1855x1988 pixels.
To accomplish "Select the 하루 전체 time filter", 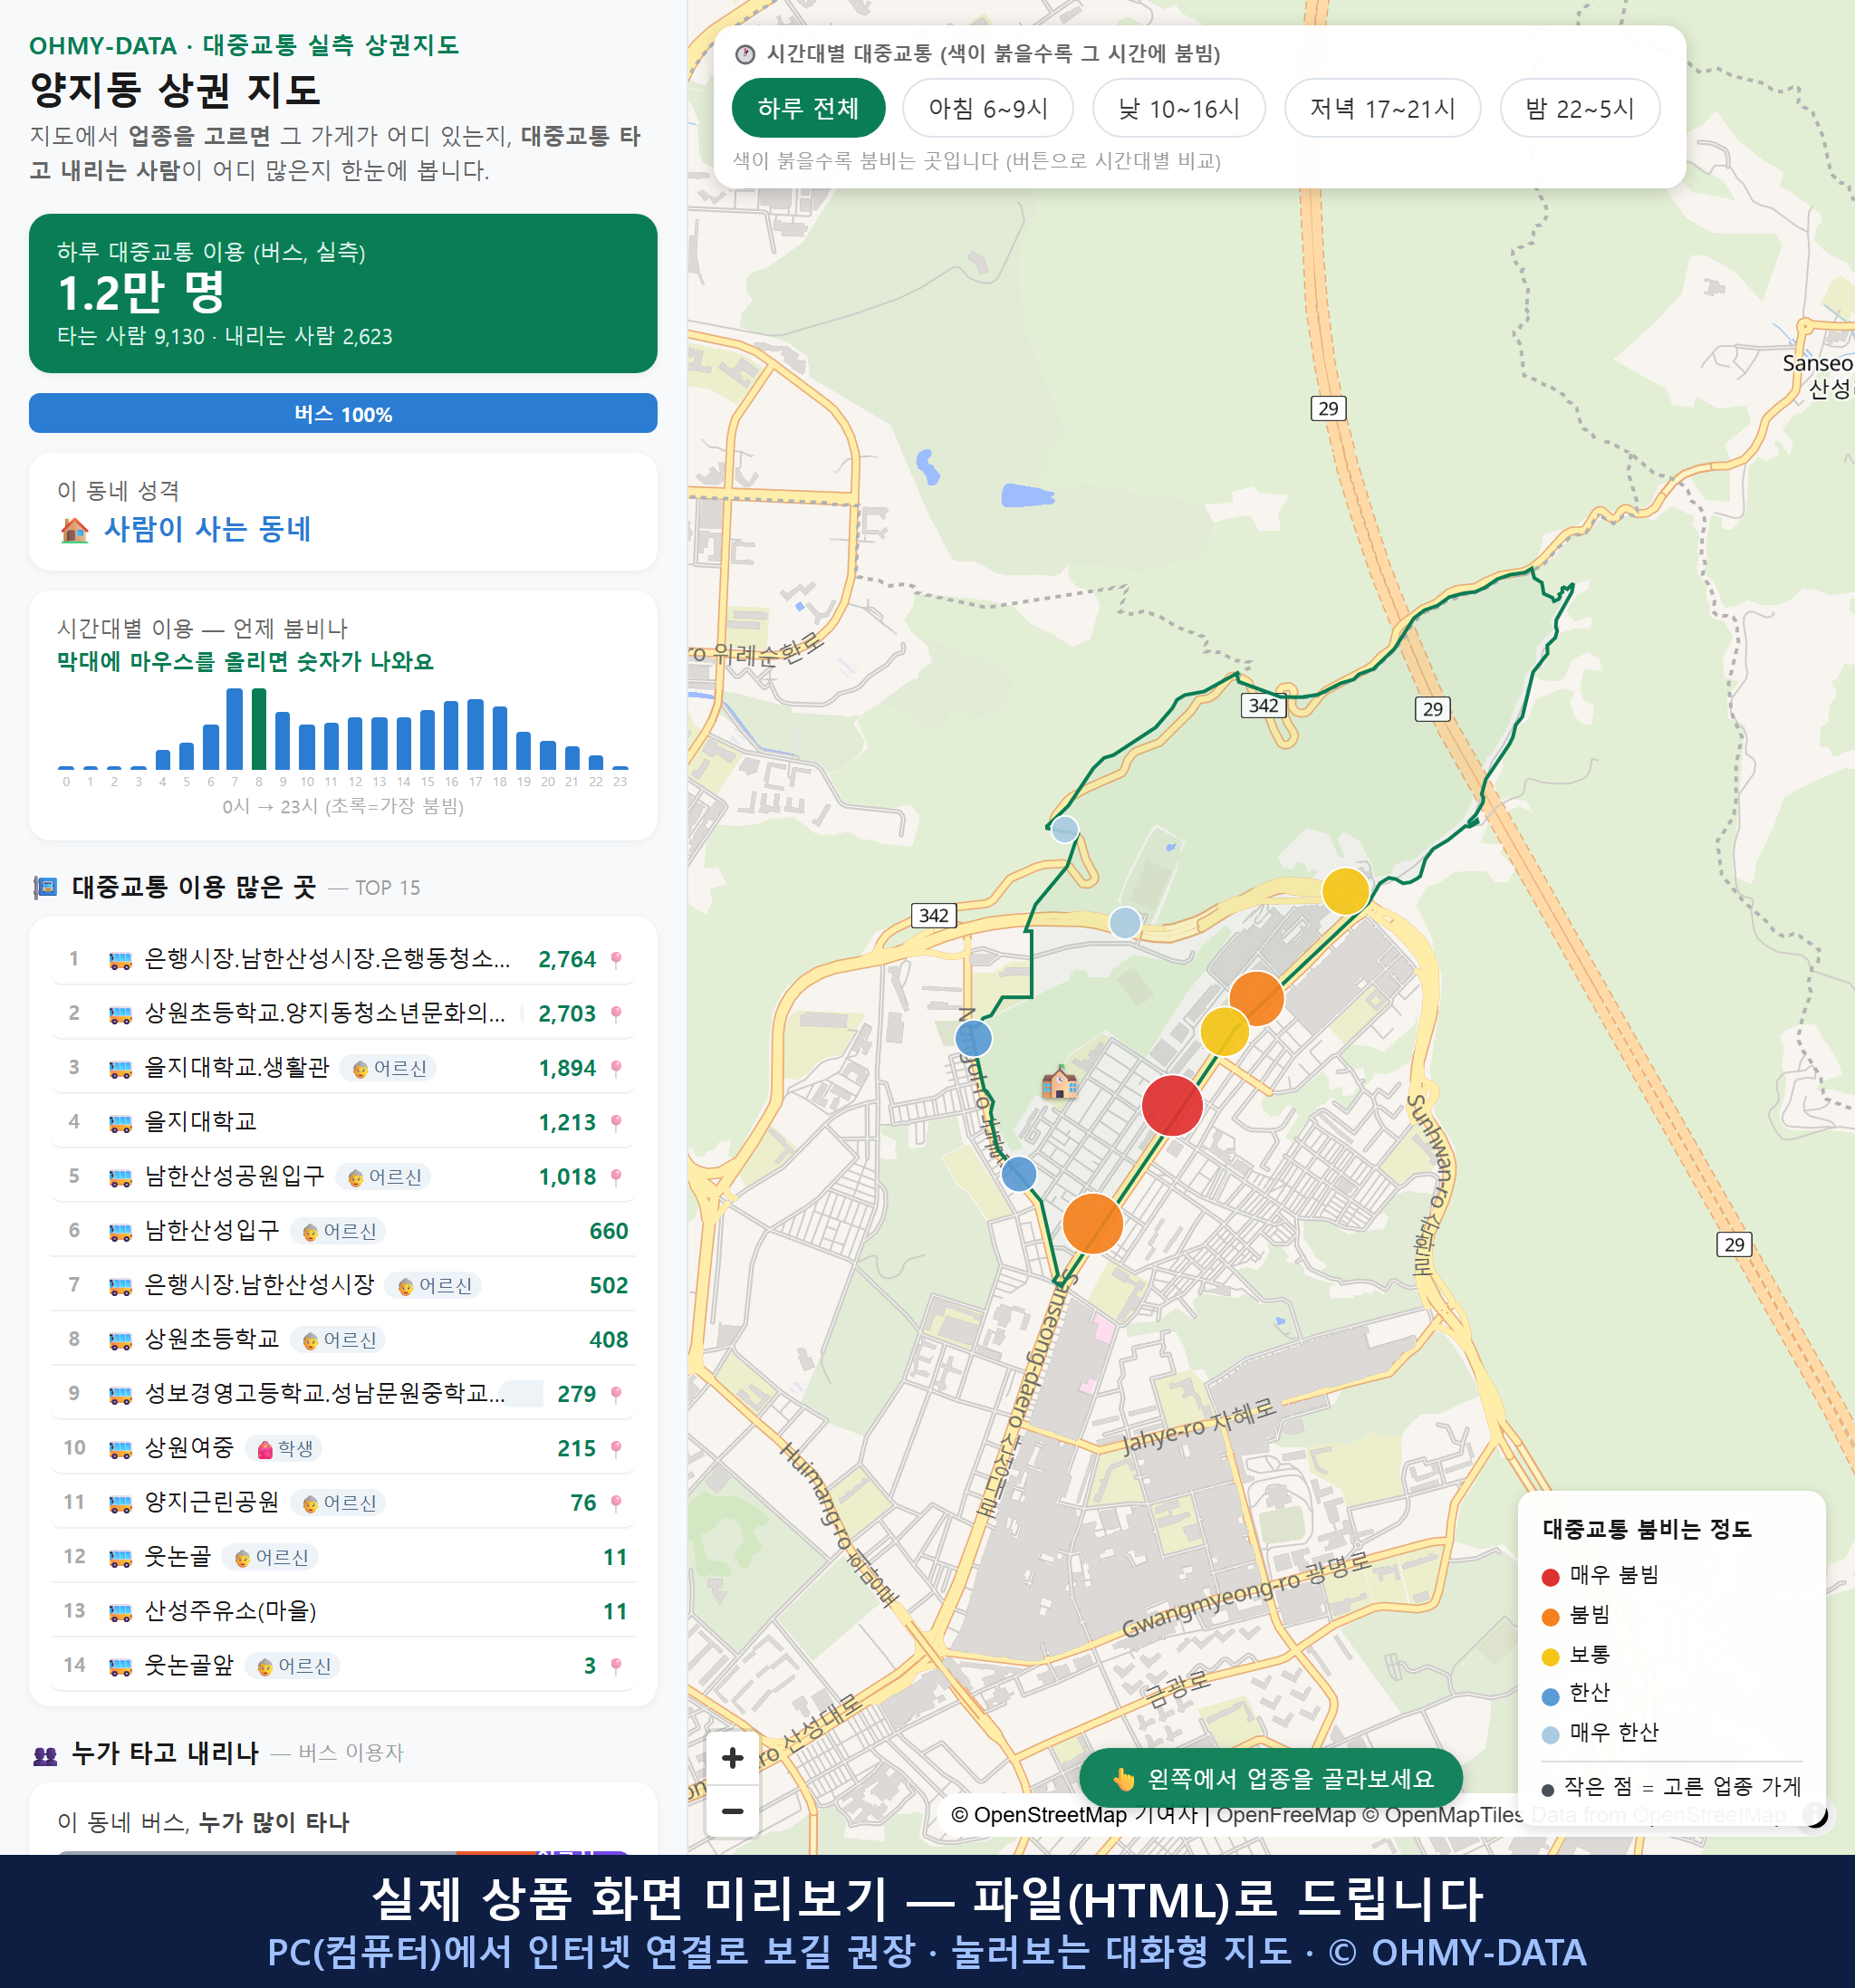I will click(808, 108).
